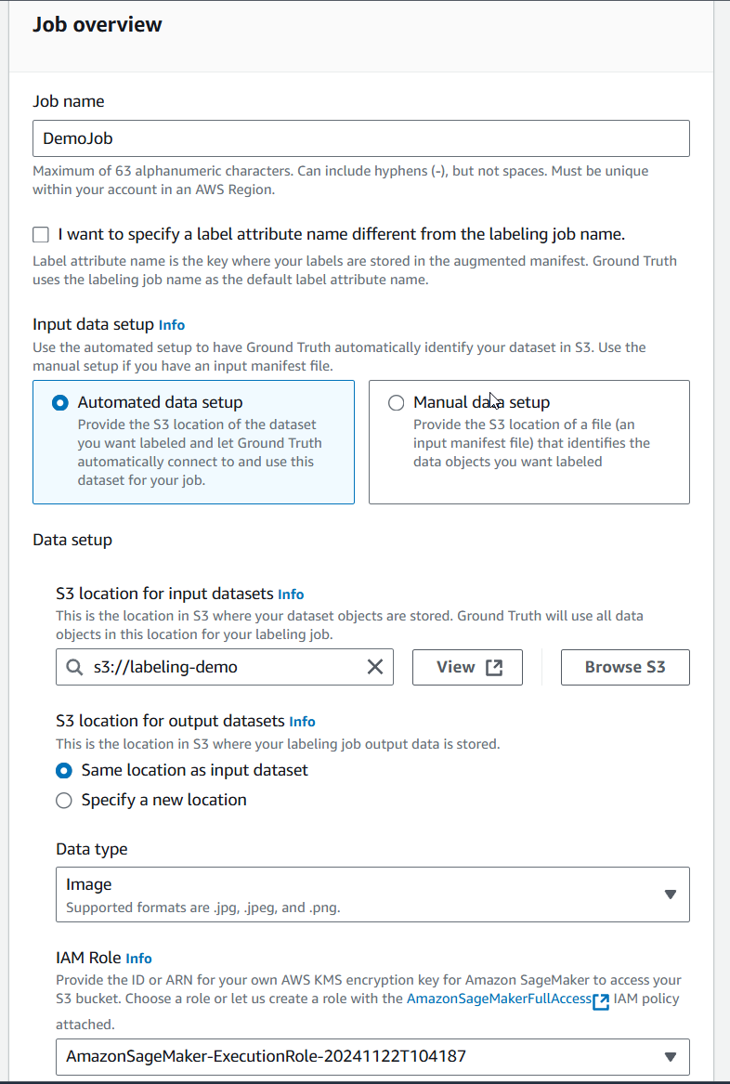Click the Browse S3 button
Viewport: 730px width, 1084px height.
[x=625, y=667]
